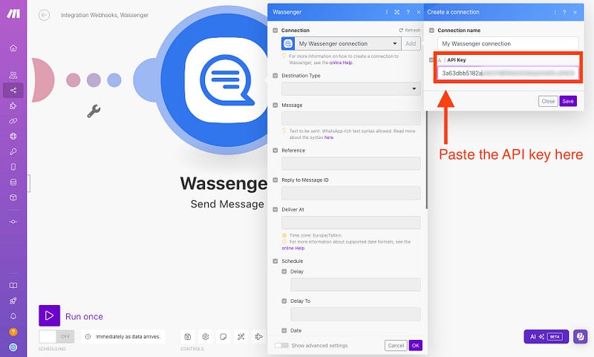Click the auto-align magic wand icon
The image size is (594, 357).
coord(241,336)
